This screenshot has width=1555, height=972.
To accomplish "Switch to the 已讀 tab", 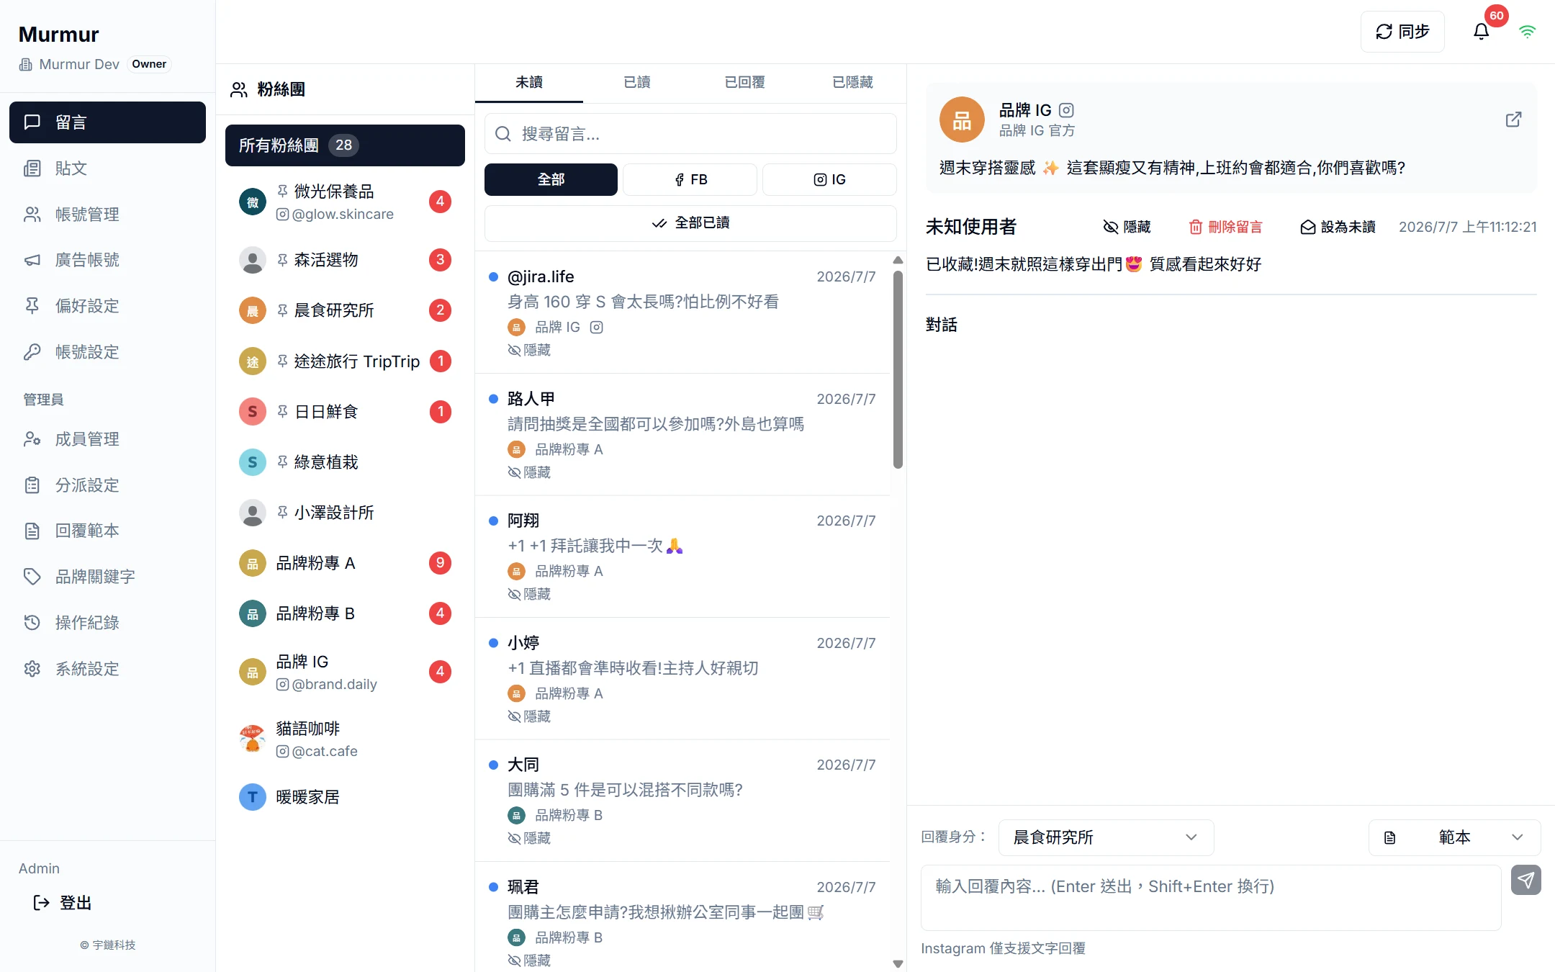I will click(x=637, y=82).
